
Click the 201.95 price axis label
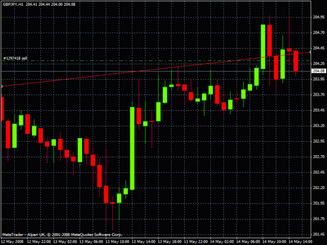319,203
